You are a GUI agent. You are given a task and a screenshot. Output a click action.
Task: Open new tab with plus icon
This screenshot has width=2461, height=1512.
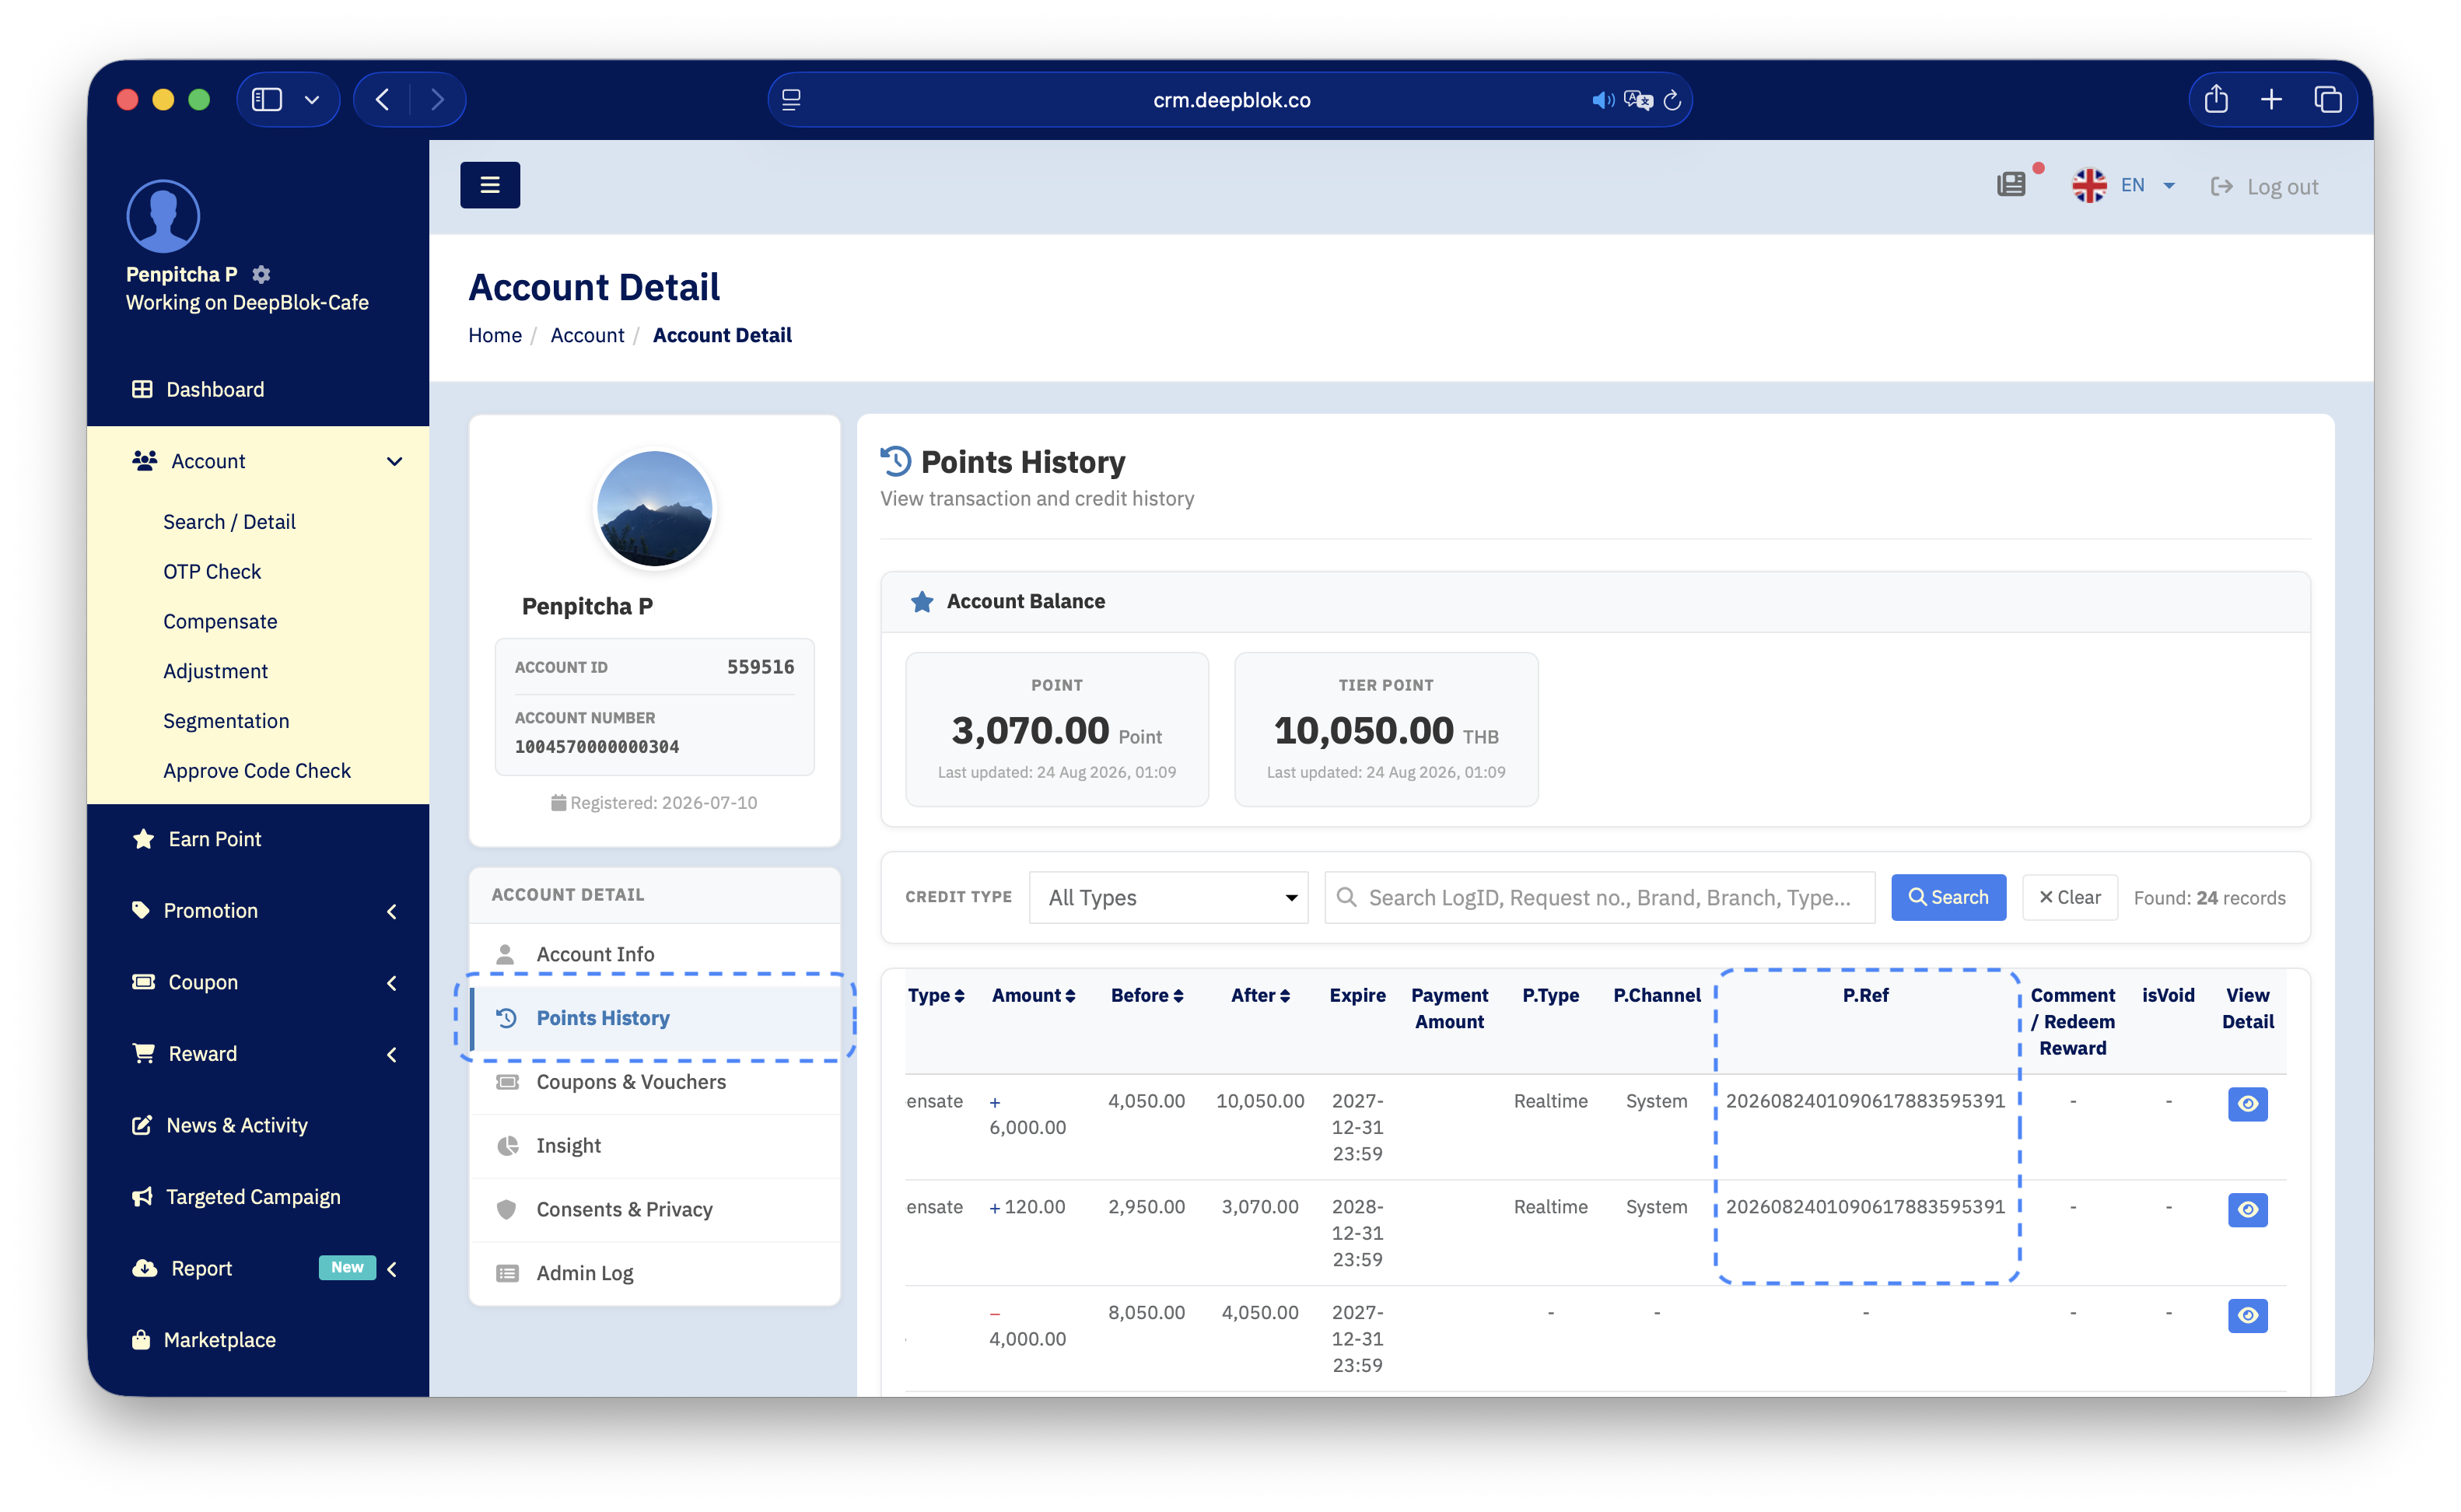[2271, 99]
